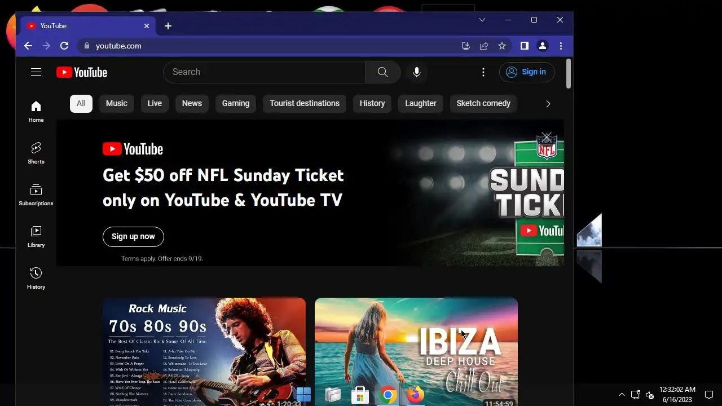The height and width of the screenshot is (406, 722).
Task: Start voice search with the microphone
Action: point(416,72)
